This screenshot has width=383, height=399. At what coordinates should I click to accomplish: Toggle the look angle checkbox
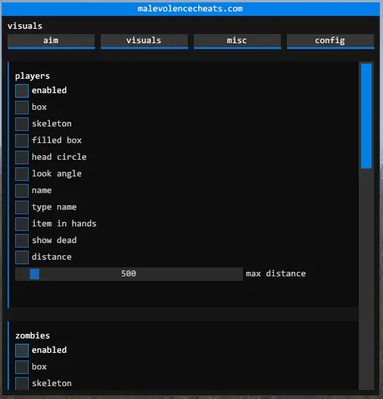tap(22, 174)
